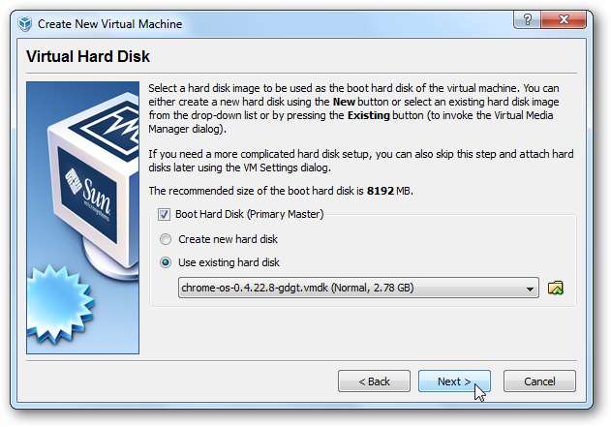Click the bold New word in instructions
The image size is (611, 427).
coord(344,102)
